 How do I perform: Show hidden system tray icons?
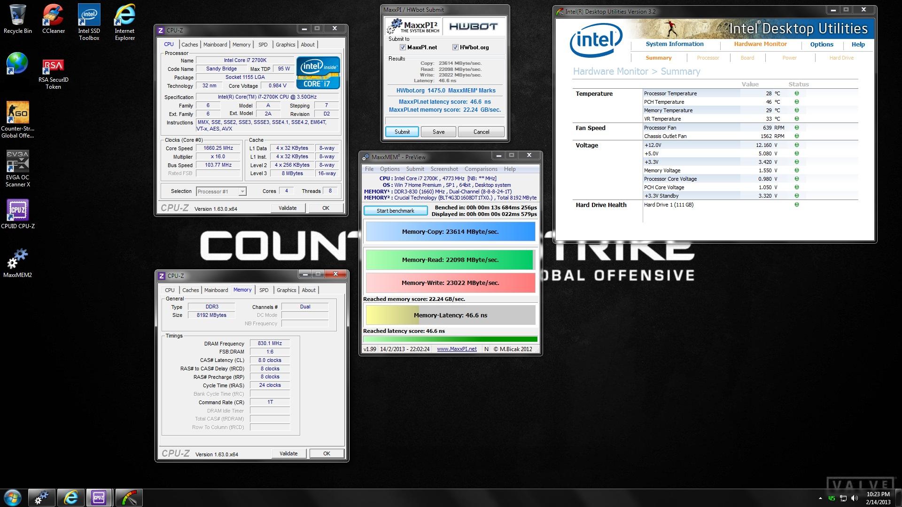[820, 498]
